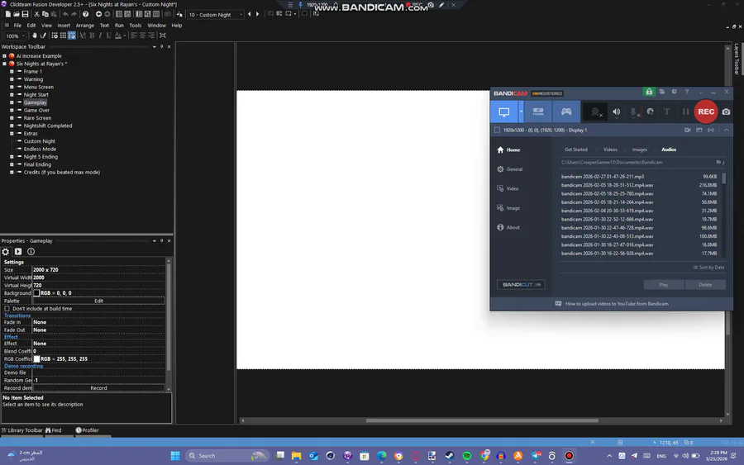Collapse Bandicam panel with chevron up
The height and width of the screenshot is (465, 744).
tap(727, 130)
